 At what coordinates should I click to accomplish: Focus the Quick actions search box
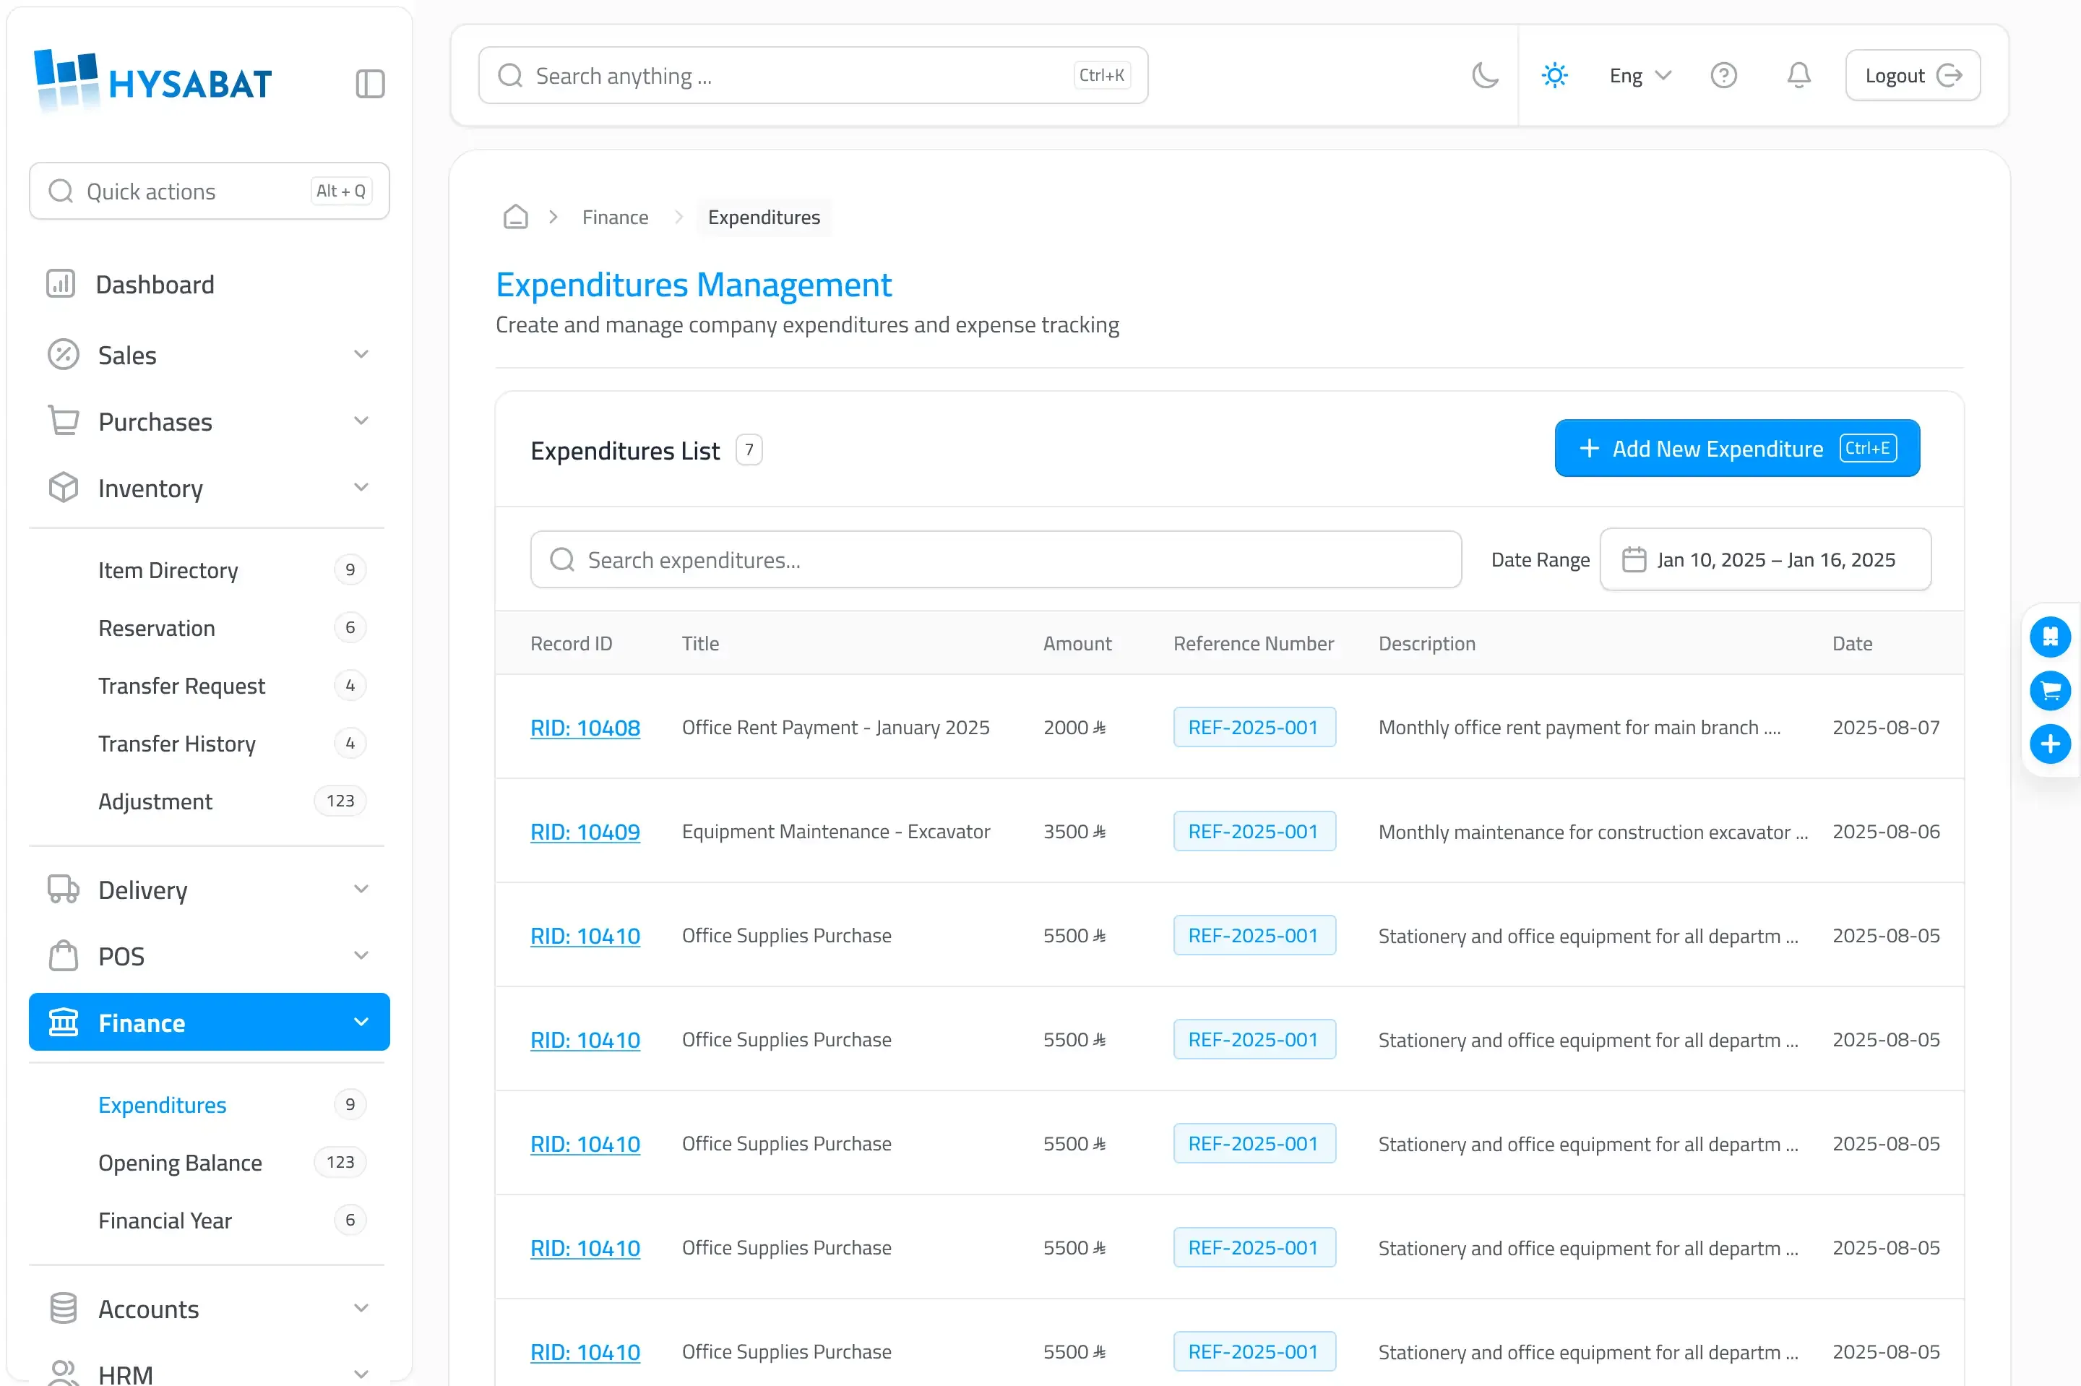[x=210, y=191]
